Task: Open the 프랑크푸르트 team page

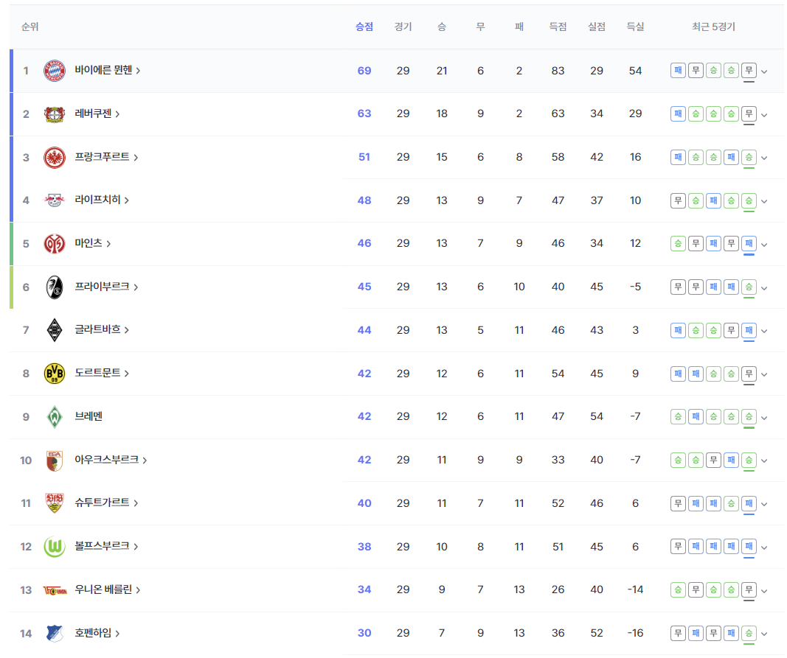Action: click(x=106, y=157)
